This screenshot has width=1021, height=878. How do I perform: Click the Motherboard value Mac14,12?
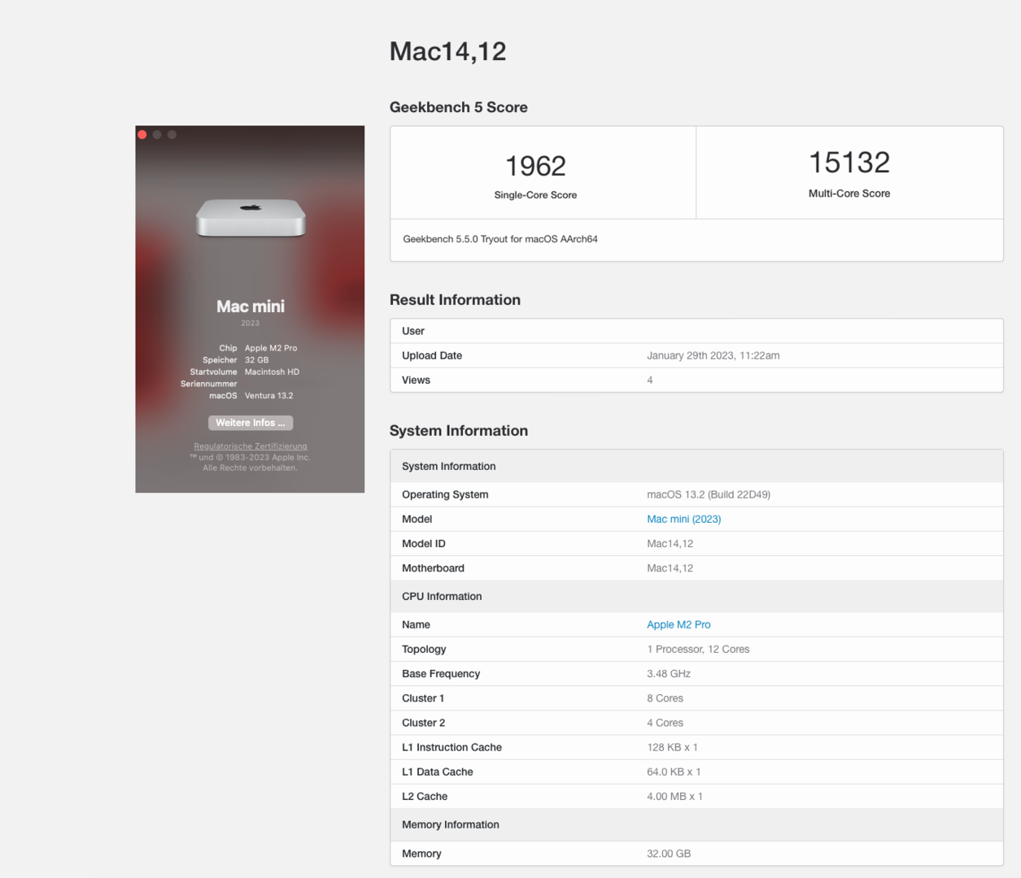click(670, 568)
